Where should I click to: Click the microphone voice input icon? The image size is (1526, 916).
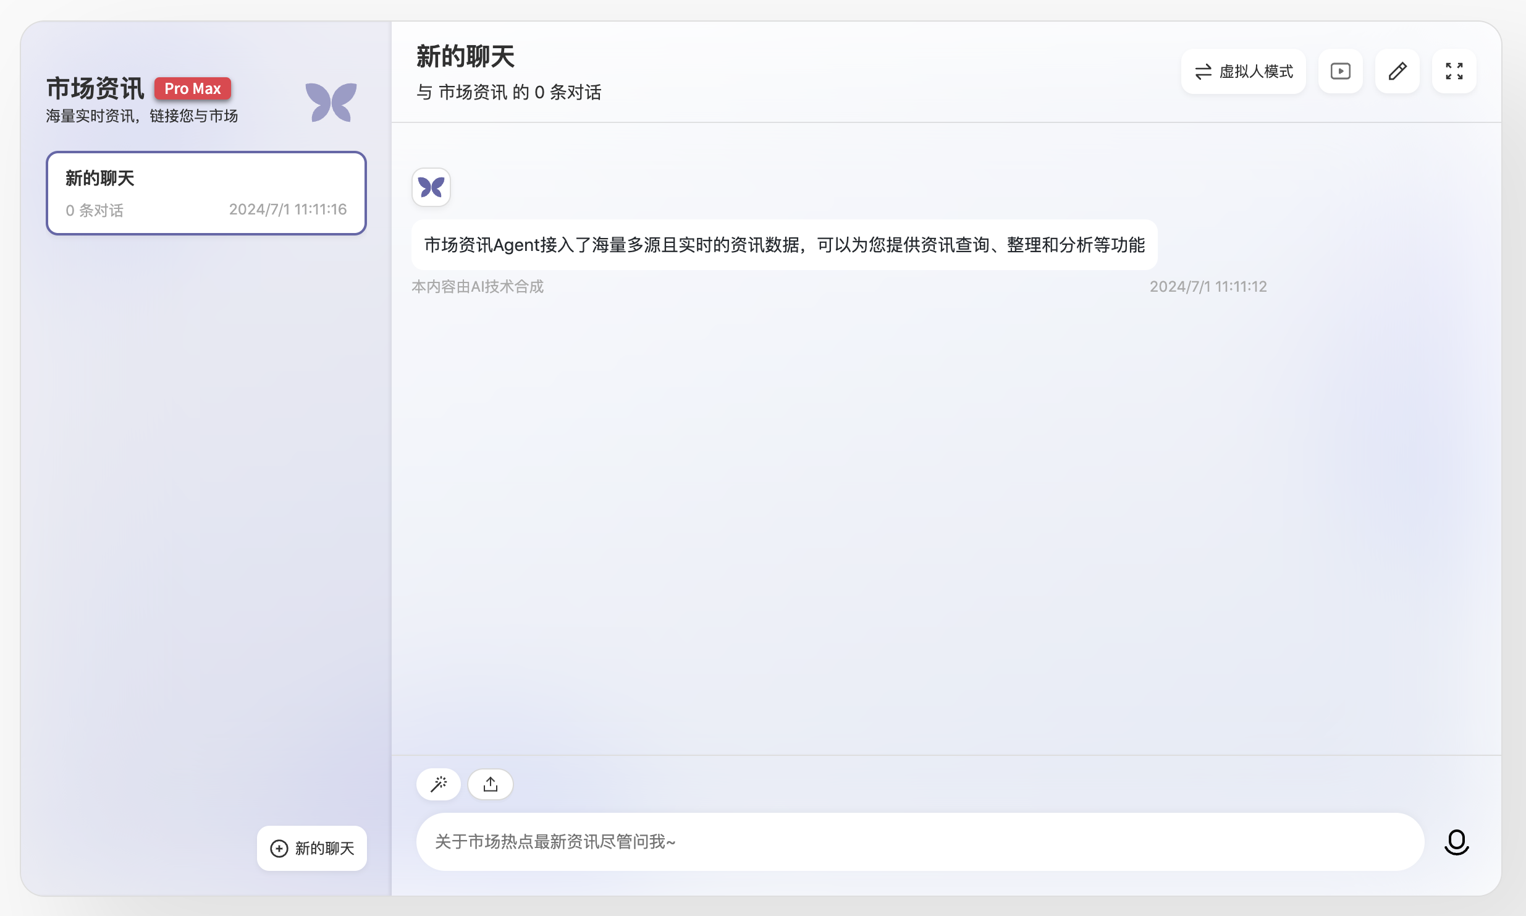pos(1456,842)
